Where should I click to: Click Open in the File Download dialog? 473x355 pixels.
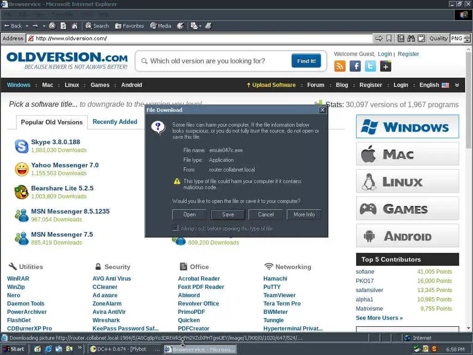coord(189,214)
